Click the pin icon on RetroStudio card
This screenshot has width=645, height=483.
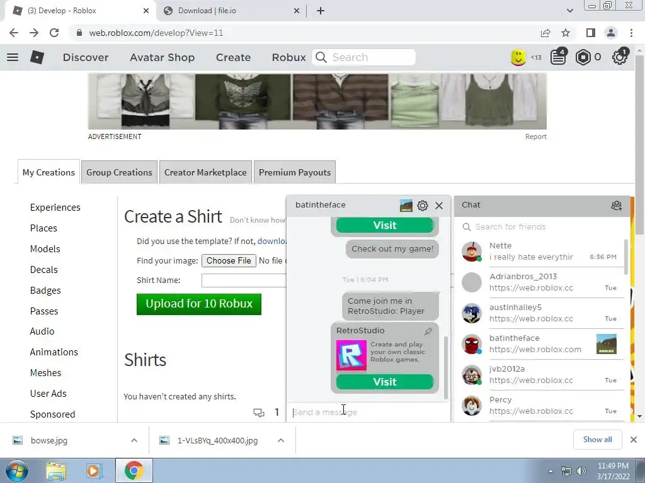pos(428,331)
